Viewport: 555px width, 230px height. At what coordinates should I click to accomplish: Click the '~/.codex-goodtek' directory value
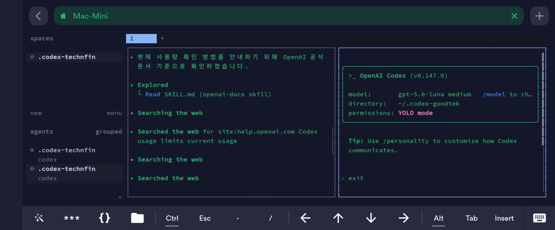(x=429, y=104)
